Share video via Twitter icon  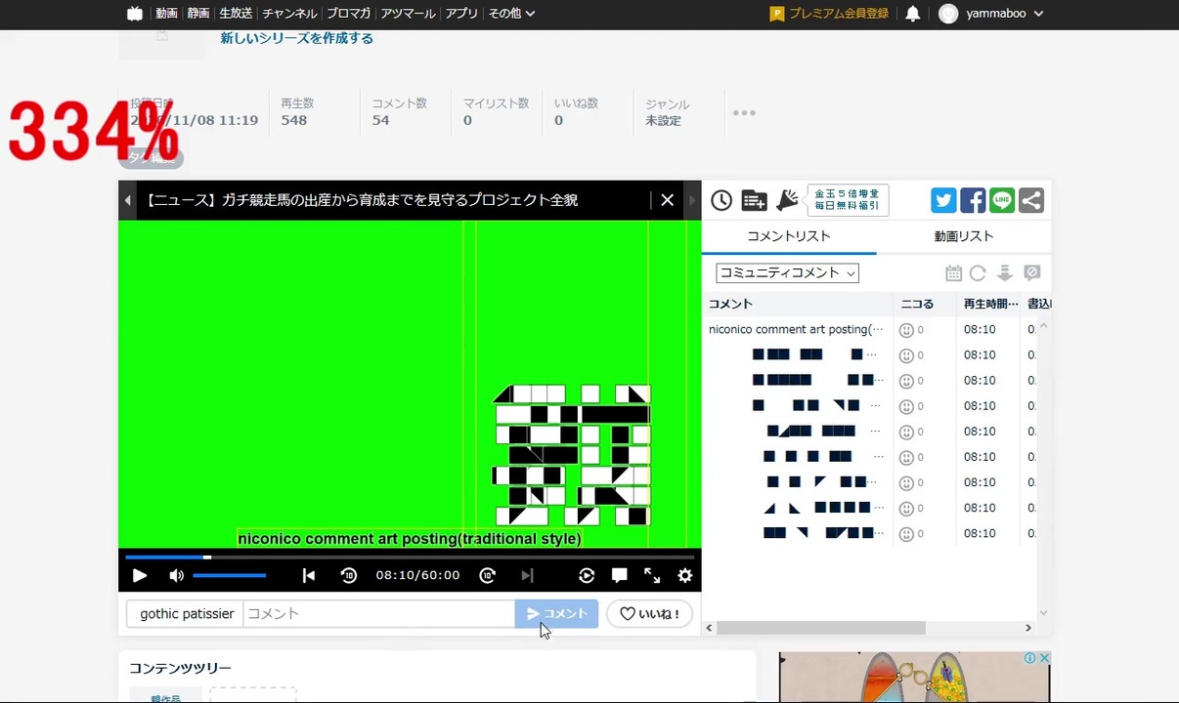pyautogui.click(x=943, y=200)
